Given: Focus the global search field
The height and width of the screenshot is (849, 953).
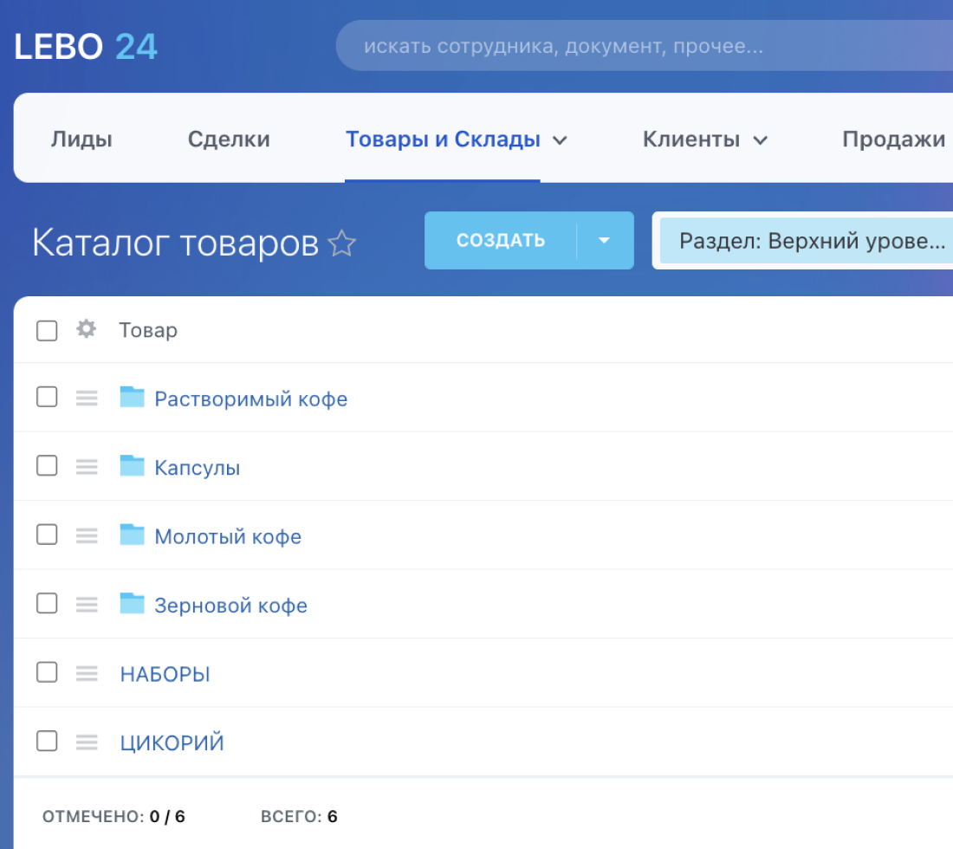Looking at the screenshot, I should coord(641,46).
